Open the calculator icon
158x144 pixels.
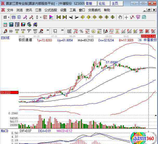coord(11,24)
